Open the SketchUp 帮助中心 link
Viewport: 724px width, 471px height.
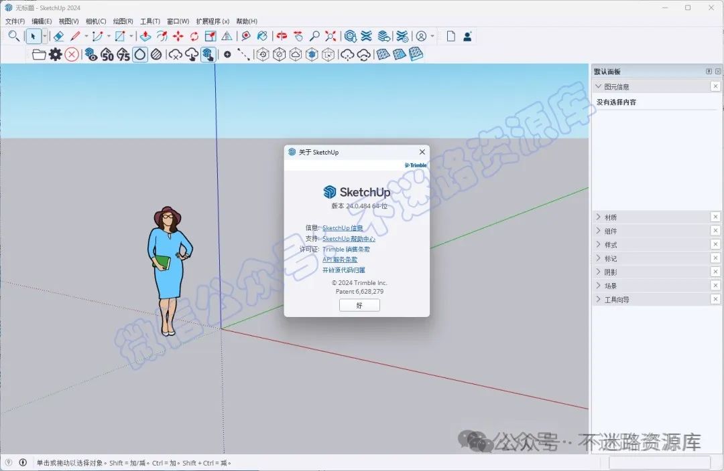tap(349, 238)
